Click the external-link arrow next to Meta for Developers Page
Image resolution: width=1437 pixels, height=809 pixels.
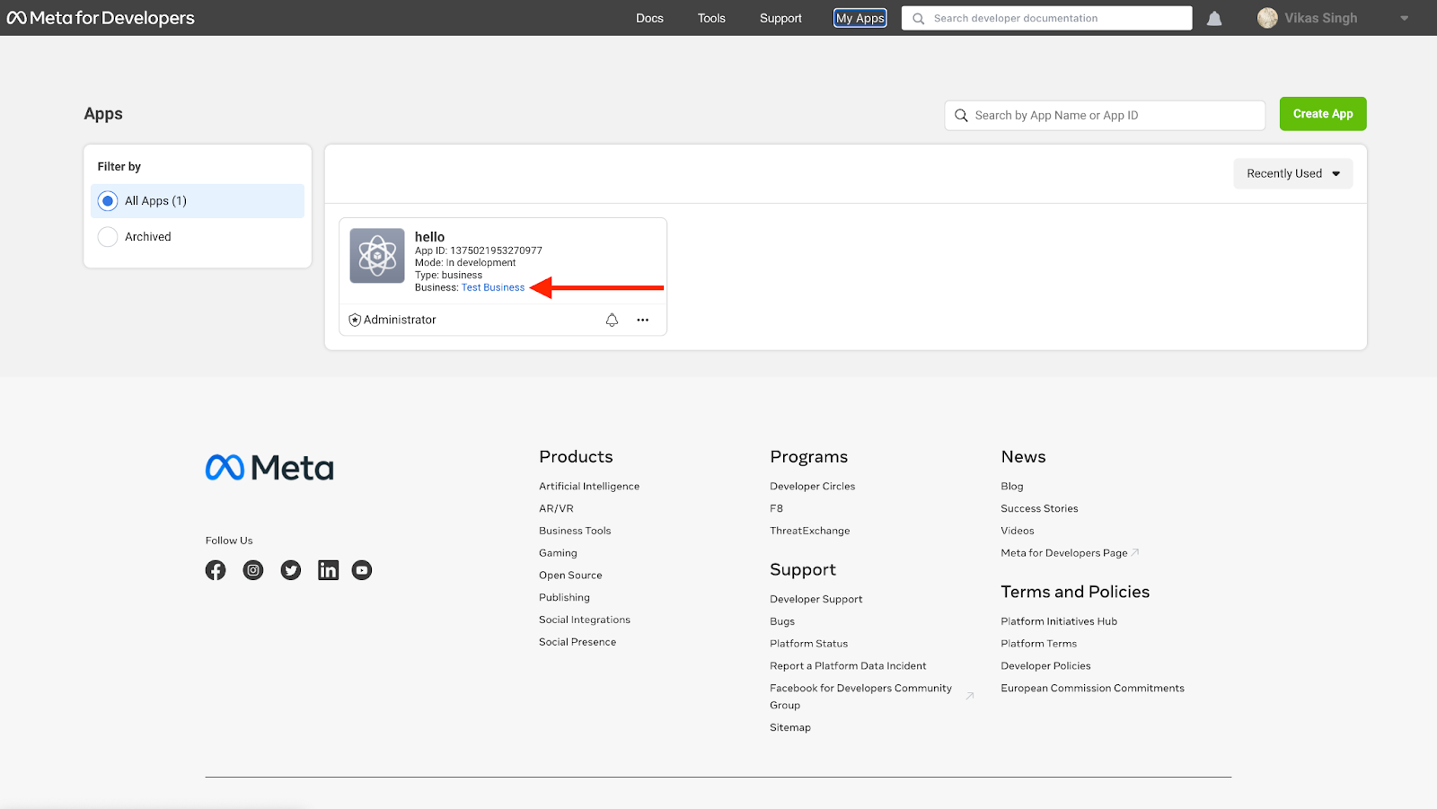[x=1135, y=552]
